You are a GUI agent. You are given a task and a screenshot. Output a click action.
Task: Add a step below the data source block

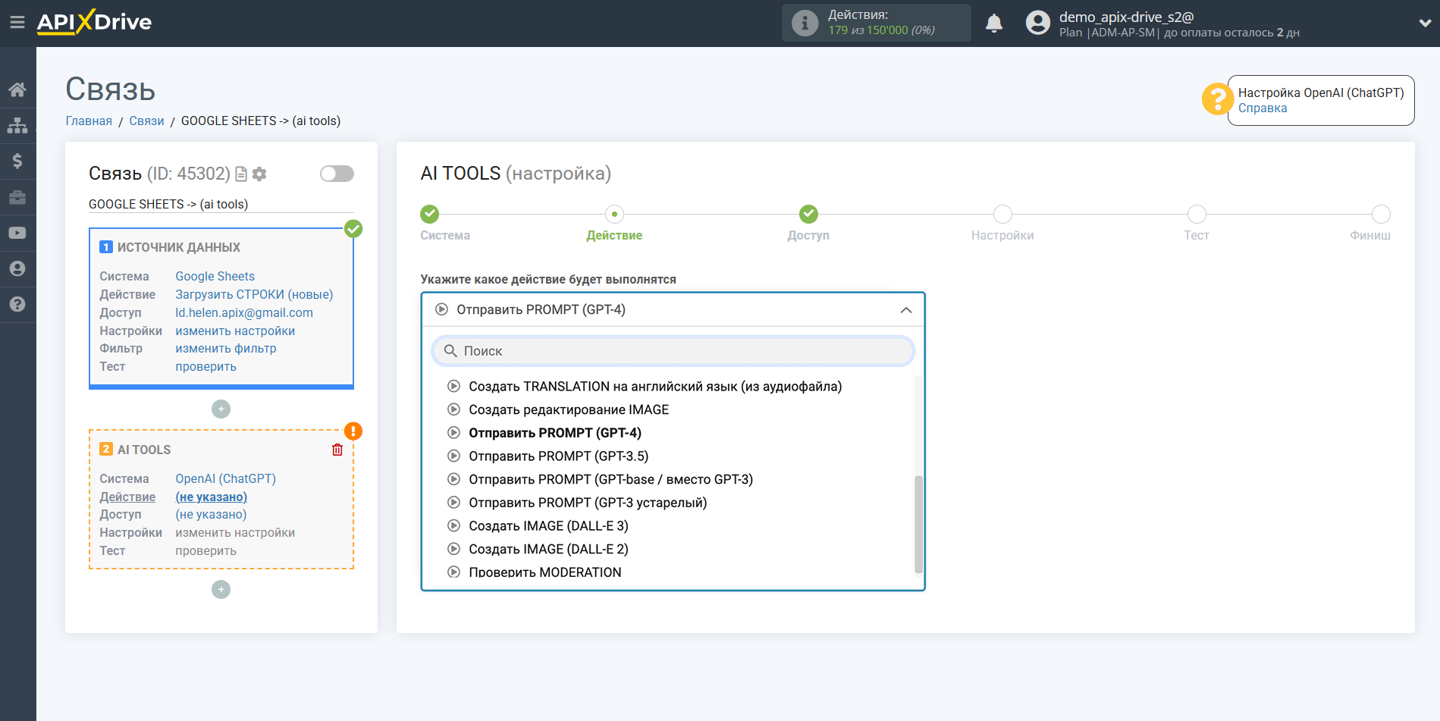(221, 409)
